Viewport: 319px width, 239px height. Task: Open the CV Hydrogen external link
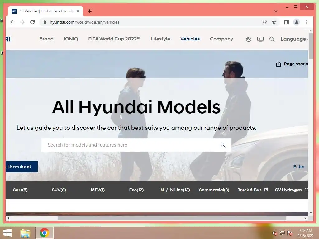[x=291, y=190]
